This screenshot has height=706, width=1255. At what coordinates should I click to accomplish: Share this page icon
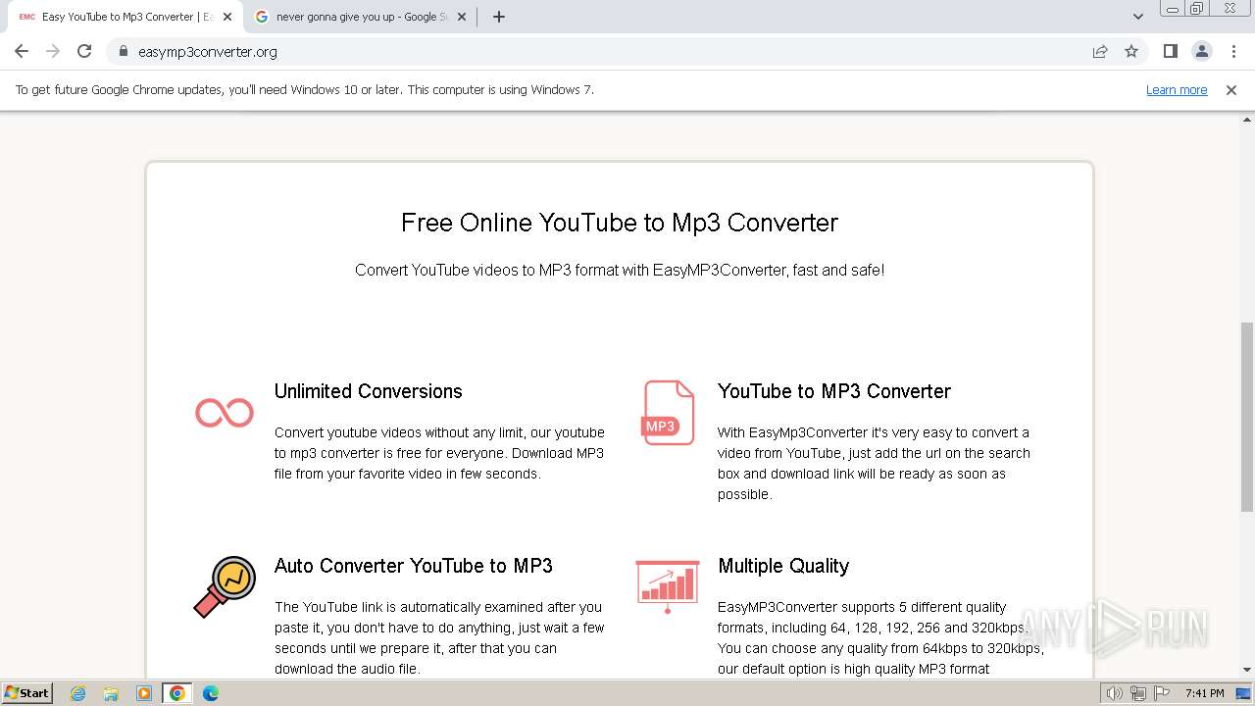pos(1100,51)
